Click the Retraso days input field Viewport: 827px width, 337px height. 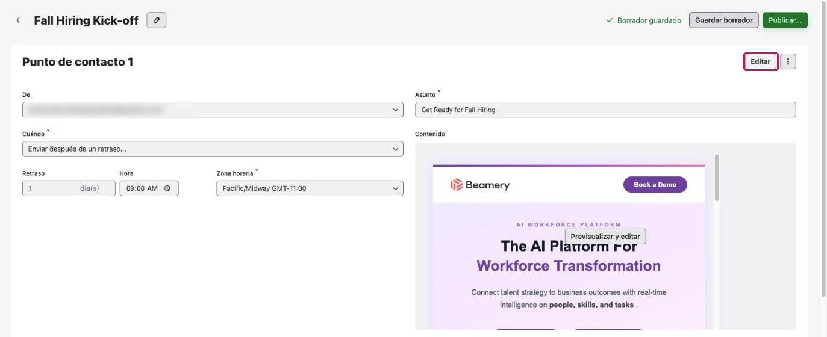tap(69, 188)
